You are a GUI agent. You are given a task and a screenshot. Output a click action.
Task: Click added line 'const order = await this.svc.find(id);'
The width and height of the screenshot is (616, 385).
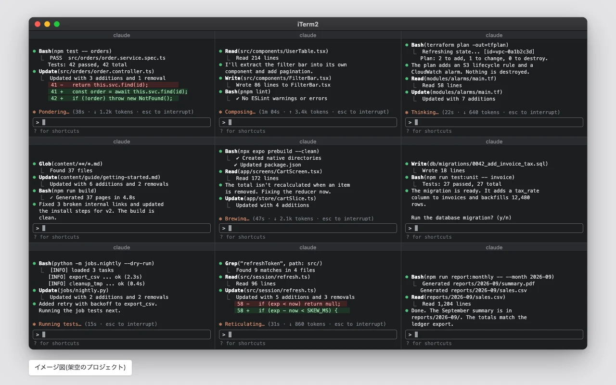(x=118, y=91)
